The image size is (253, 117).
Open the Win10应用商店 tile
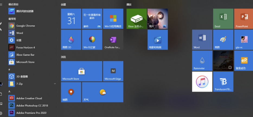[113, 19]
